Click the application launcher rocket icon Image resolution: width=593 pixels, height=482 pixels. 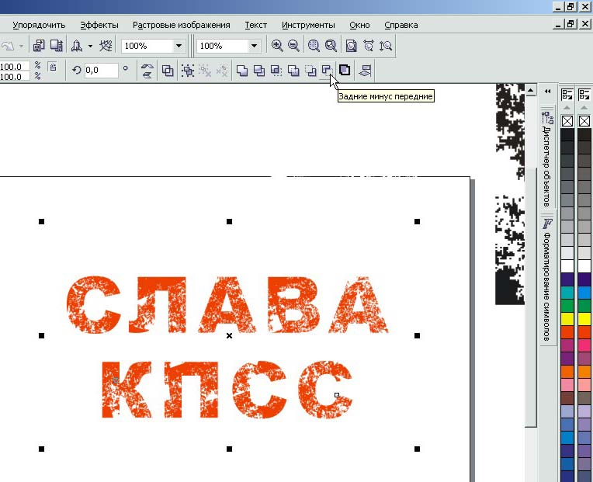78,46
